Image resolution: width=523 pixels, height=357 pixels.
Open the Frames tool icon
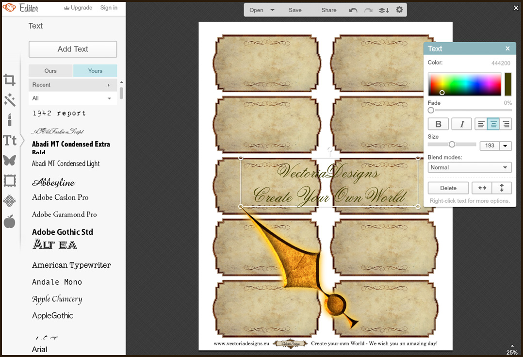click(x=9, y=180)
